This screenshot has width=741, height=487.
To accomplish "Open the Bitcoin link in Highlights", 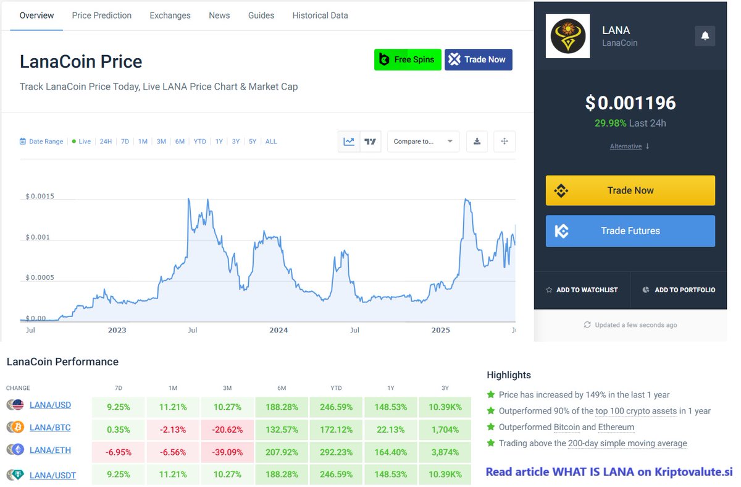I will [x=568, y=427].
